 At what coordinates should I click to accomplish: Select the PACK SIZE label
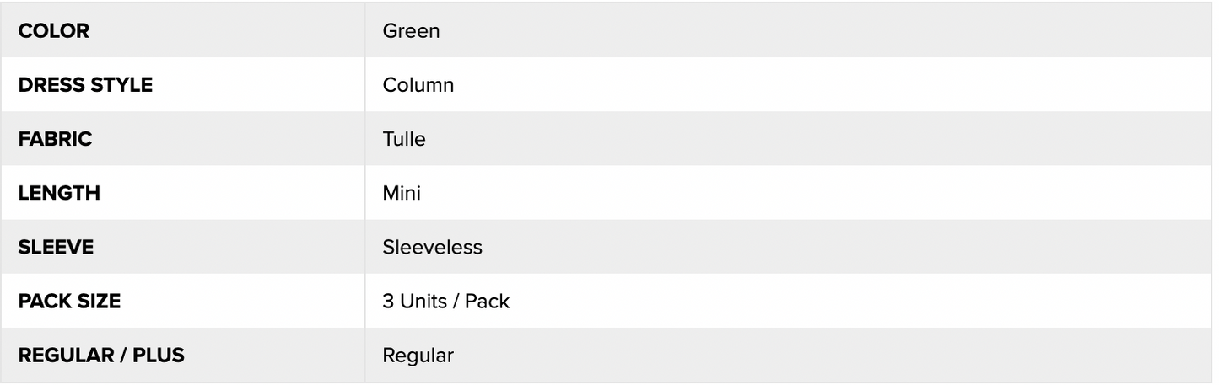coord(69,301)
